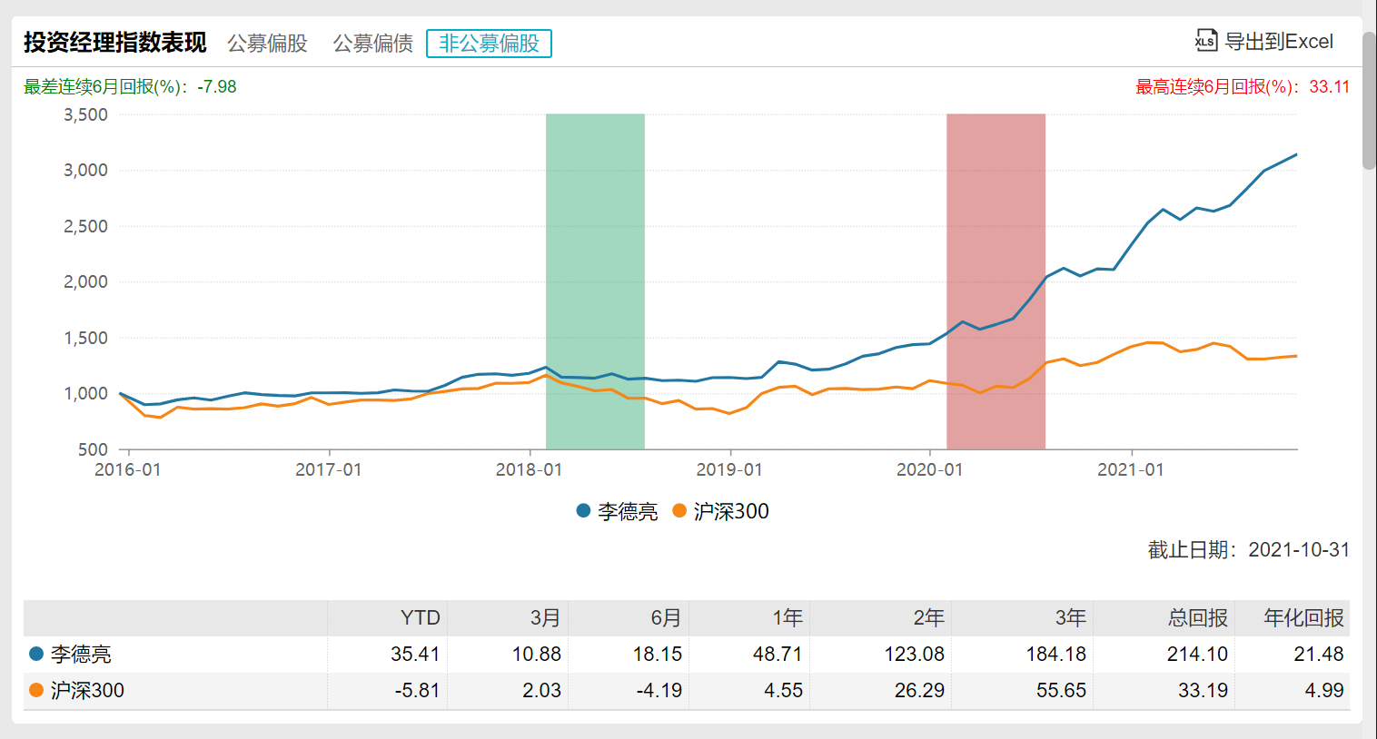
Task: Click the 3年 column header
Action: click(x=1070, y=618)
